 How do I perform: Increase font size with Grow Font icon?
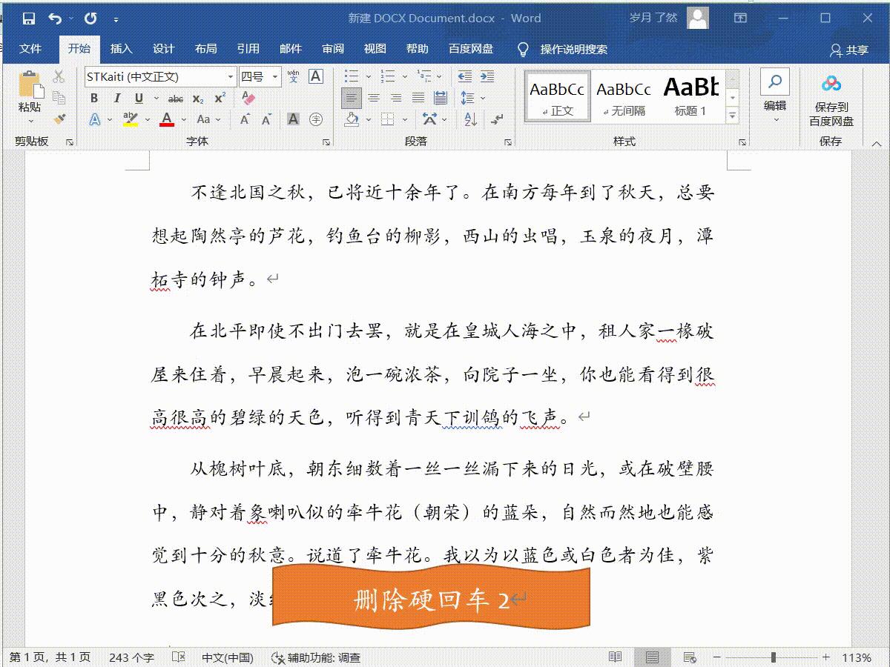click(244, 117)
